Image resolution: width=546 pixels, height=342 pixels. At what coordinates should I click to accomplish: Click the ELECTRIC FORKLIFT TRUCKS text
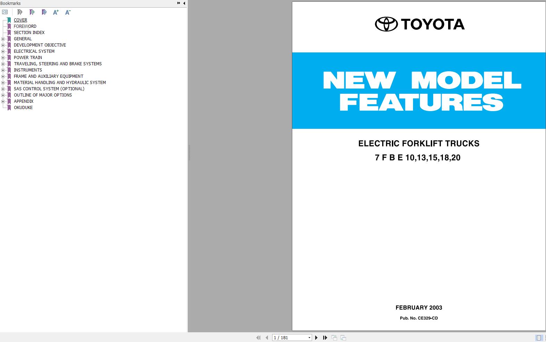coord(419,143)
